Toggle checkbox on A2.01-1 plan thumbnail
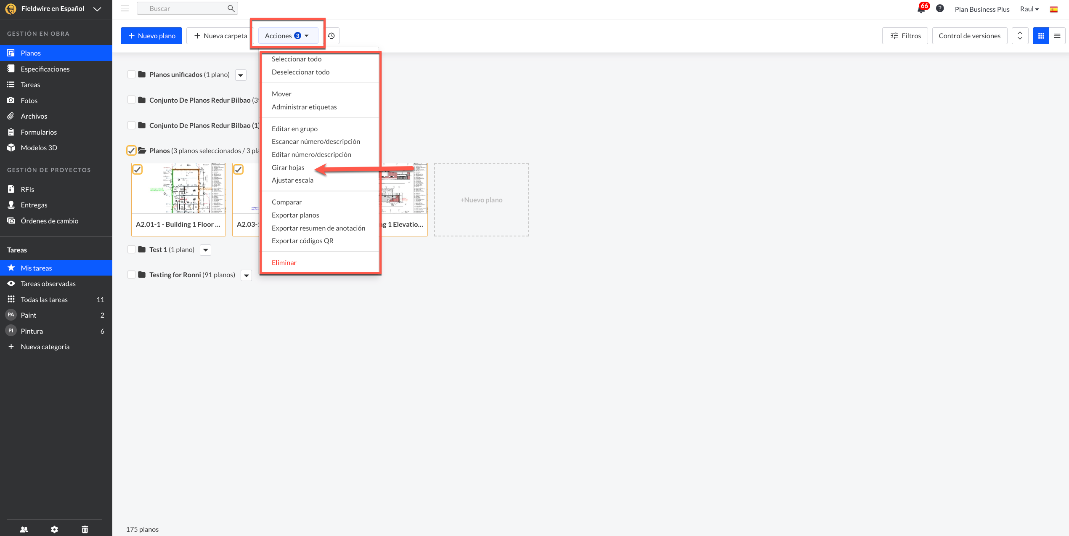The width and height of the screenshot is (1069, 536). [138, 170]
